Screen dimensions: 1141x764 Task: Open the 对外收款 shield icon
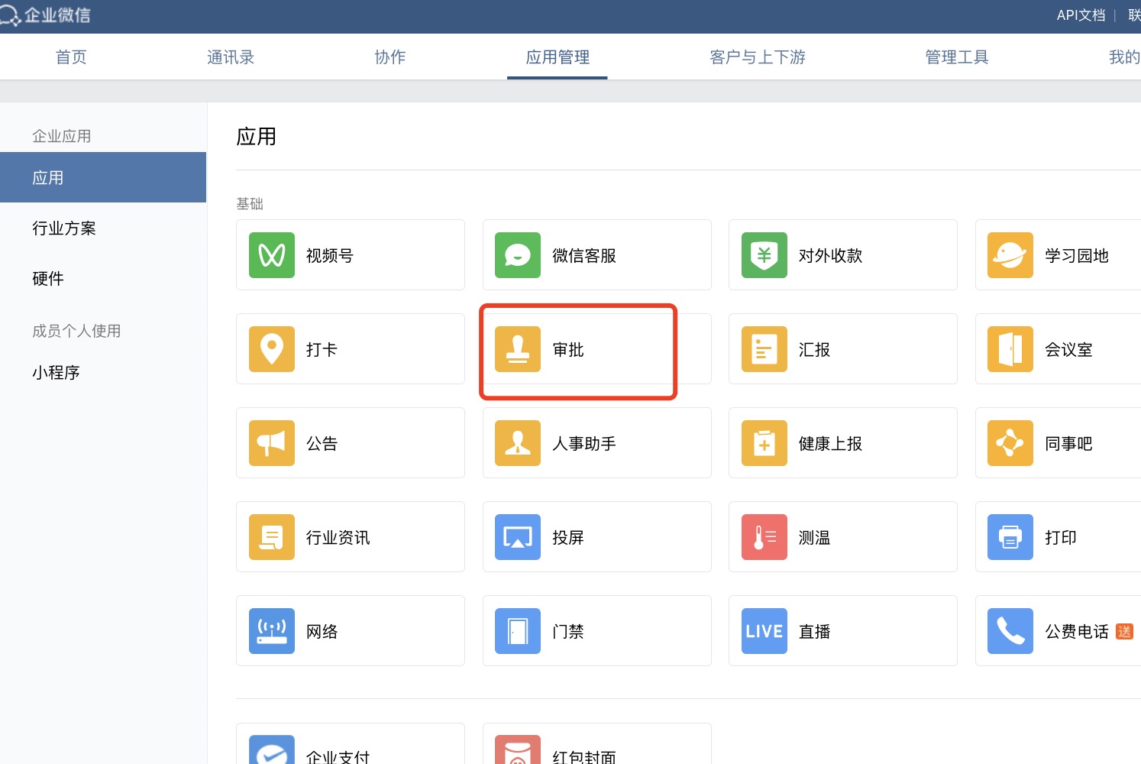click(x=764, y=255)
